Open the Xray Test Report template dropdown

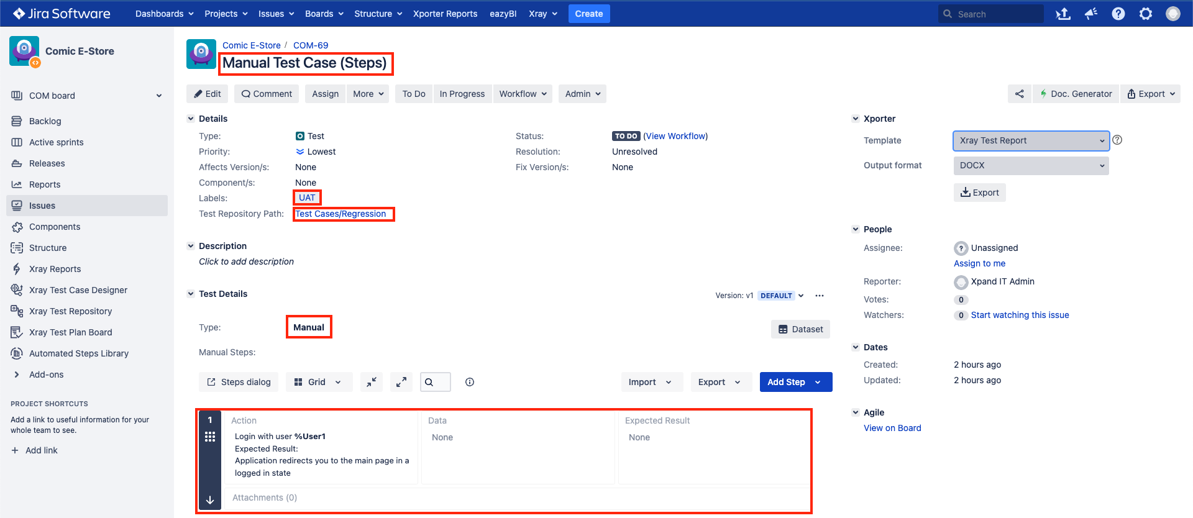[x=1031, y=140]
